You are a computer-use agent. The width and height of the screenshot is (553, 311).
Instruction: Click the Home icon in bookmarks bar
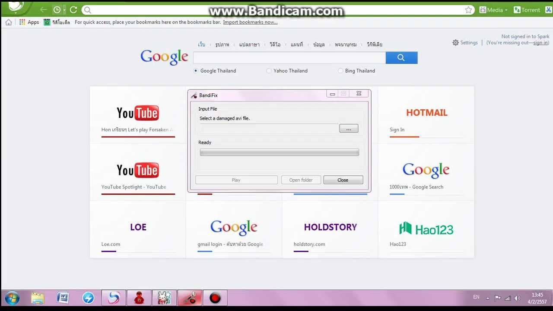[9, 22]
